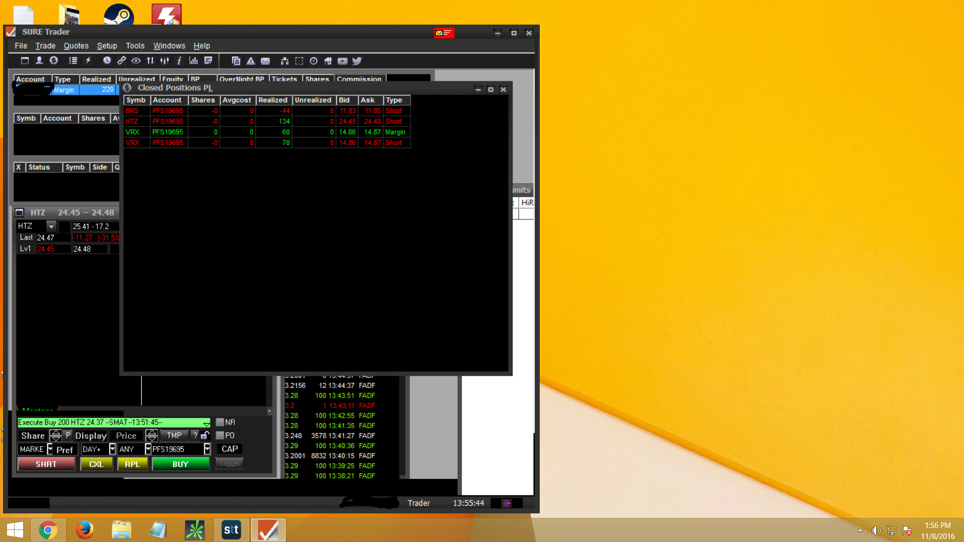Click the chain link toolbar icon

click(122, 61)
